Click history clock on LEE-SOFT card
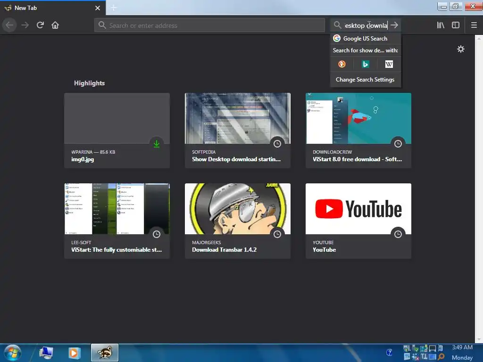 point(157,234)
